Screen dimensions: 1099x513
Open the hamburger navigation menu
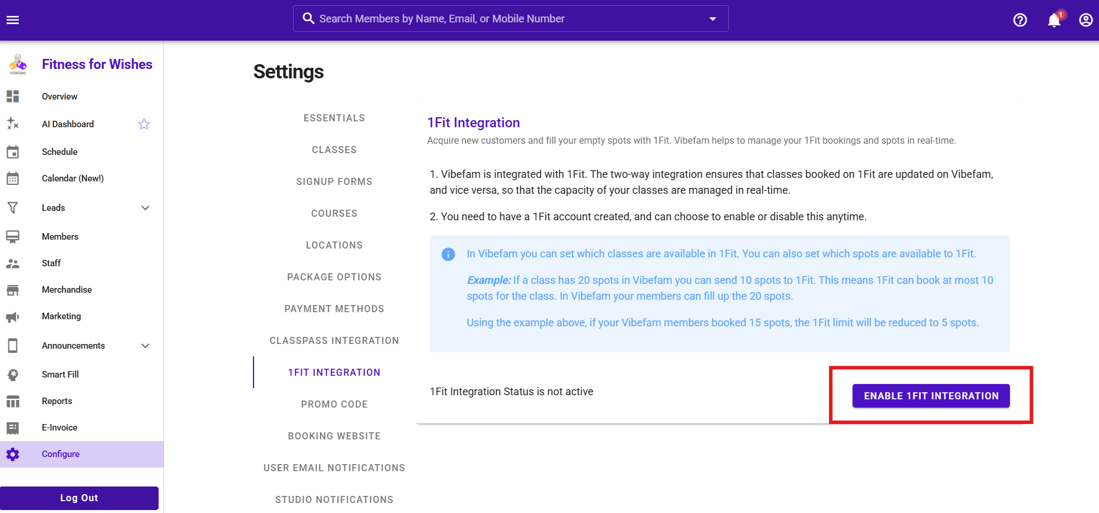click(x=12, y=20)
